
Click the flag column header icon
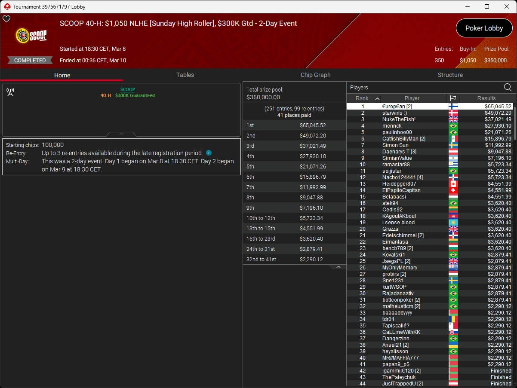coord(453,98)
